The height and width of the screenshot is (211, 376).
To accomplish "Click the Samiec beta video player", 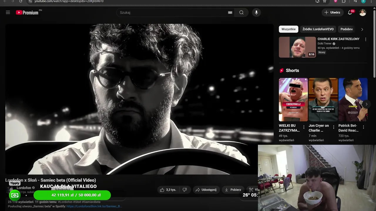I will (139, 99).
